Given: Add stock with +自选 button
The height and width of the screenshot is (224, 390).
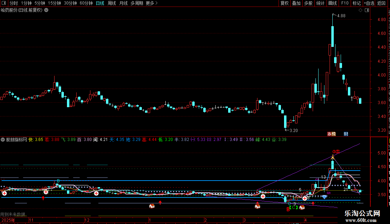Looking at the screenshot, I should 369,3.
